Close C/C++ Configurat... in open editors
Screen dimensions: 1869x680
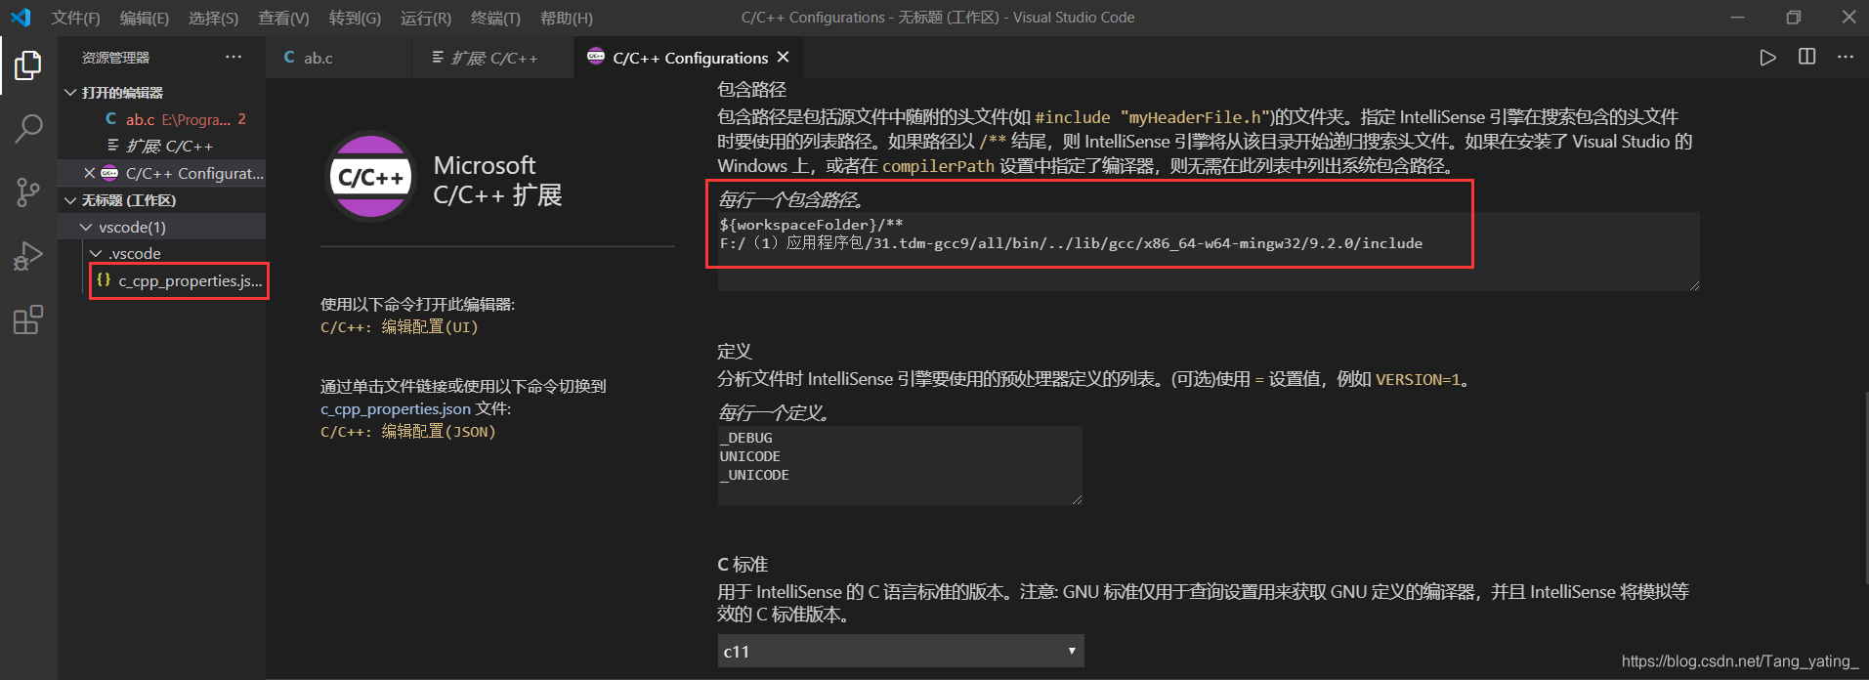[89, 173]
